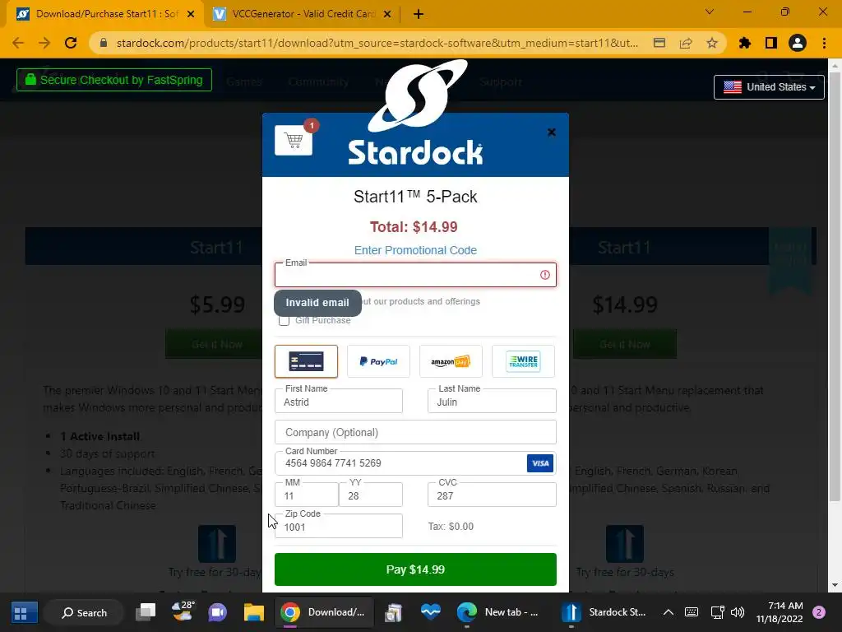Click the address bar URL

pos(377,43)
